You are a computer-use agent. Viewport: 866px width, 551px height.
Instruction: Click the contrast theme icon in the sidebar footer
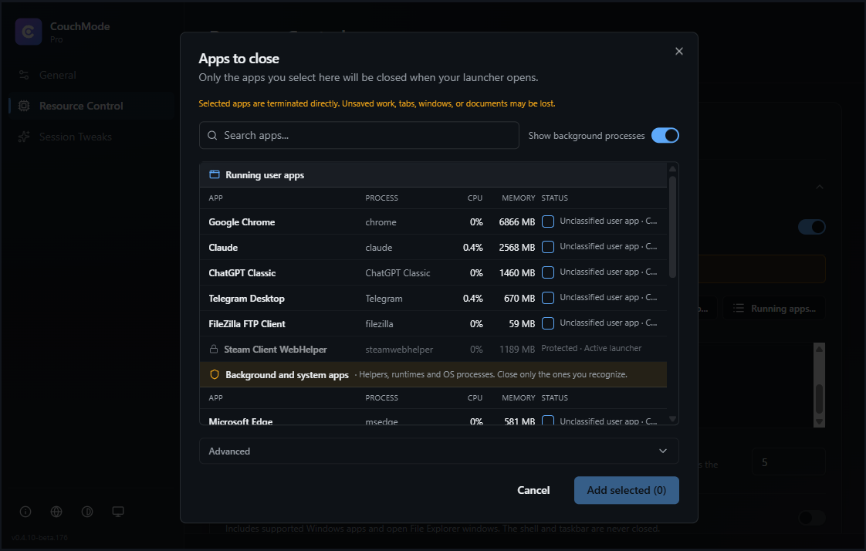(x=87, y=512)
